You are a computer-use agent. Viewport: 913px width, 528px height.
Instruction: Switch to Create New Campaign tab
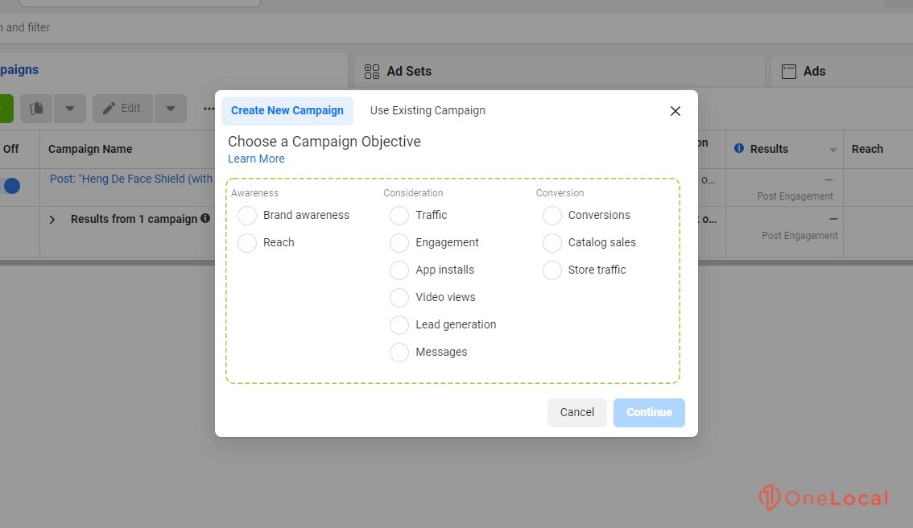[x=287, y=110]
